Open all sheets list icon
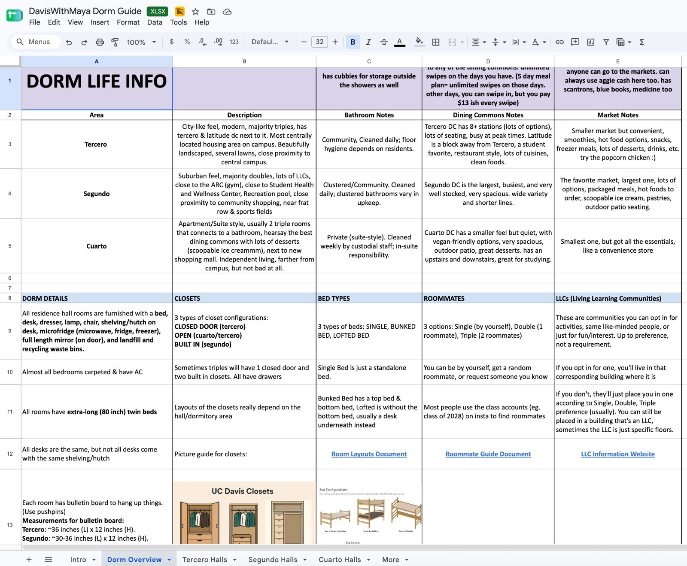This screenshot has width=687, height=566. (49, 559)
